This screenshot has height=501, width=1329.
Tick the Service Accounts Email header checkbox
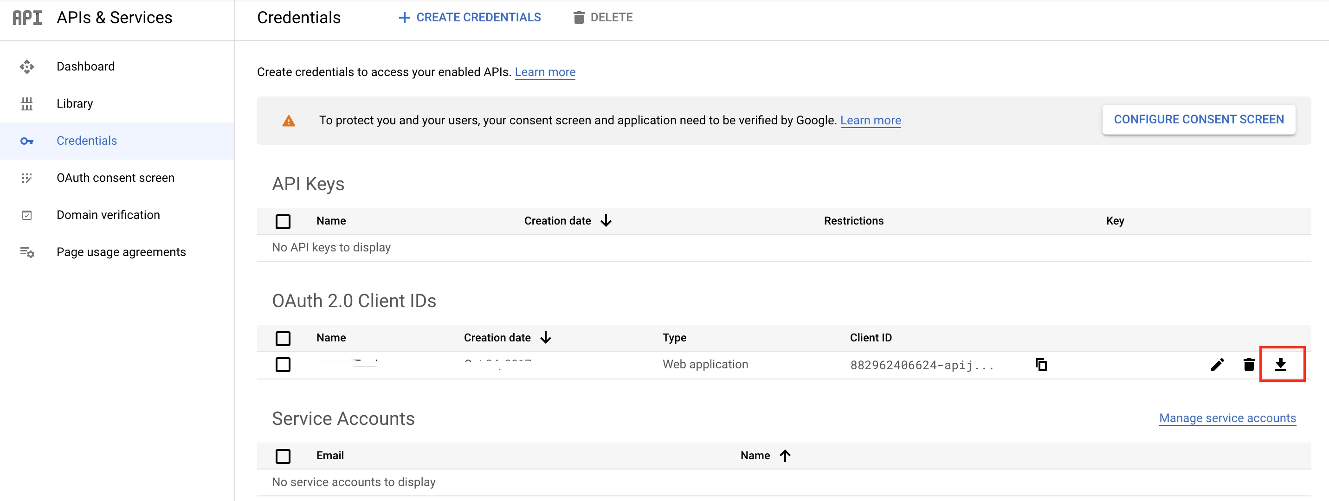(x=283, y=456)
